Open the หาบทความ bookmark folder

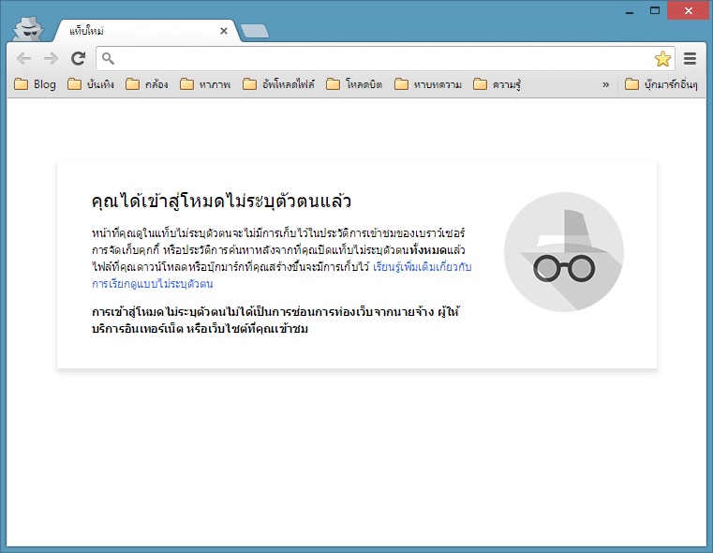(x=428, y=84)
